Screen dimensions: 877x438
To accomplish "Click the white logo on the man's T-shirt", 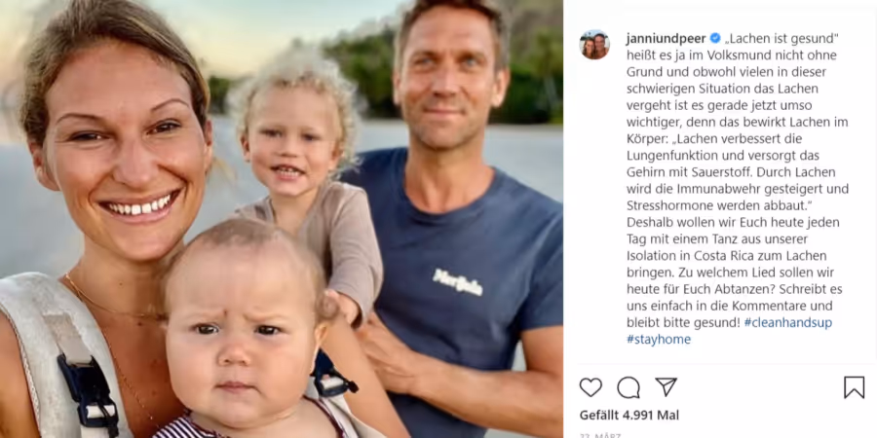I will coord(458,281).
